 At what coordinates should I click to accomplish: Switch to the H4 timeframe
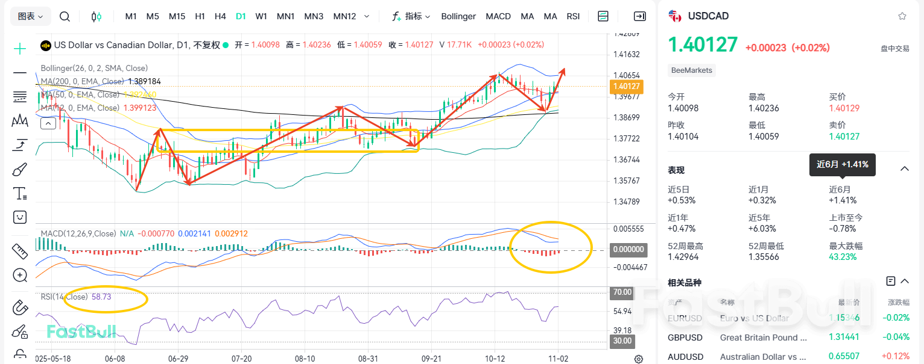[x=220, y=16]
